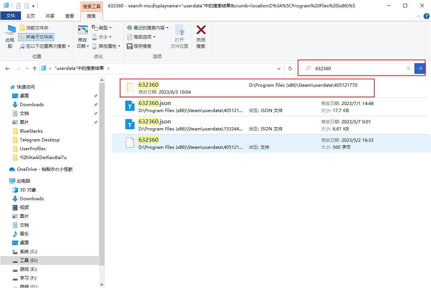The width and height of the screenshot is (431, 288).
Task: Click the This PC icon in ribbon
Action: click(x=10, y=32)
